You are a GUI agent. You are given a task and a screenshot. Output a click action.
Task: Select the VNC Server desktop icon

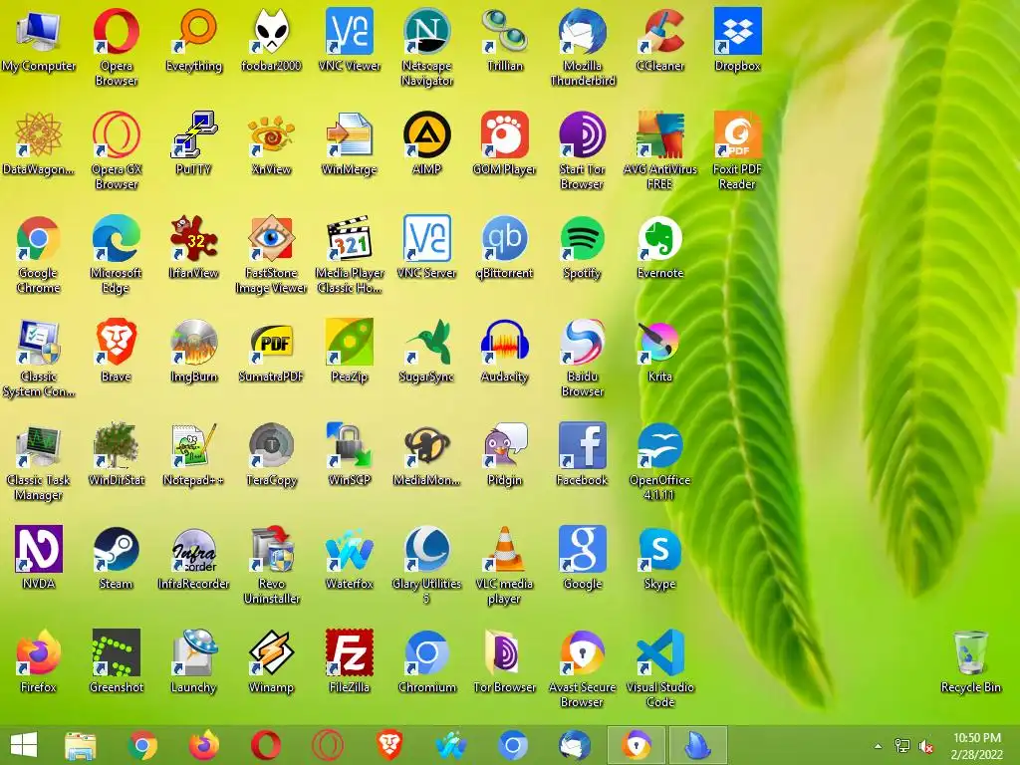pyautogui.click(x=426, y=247)
